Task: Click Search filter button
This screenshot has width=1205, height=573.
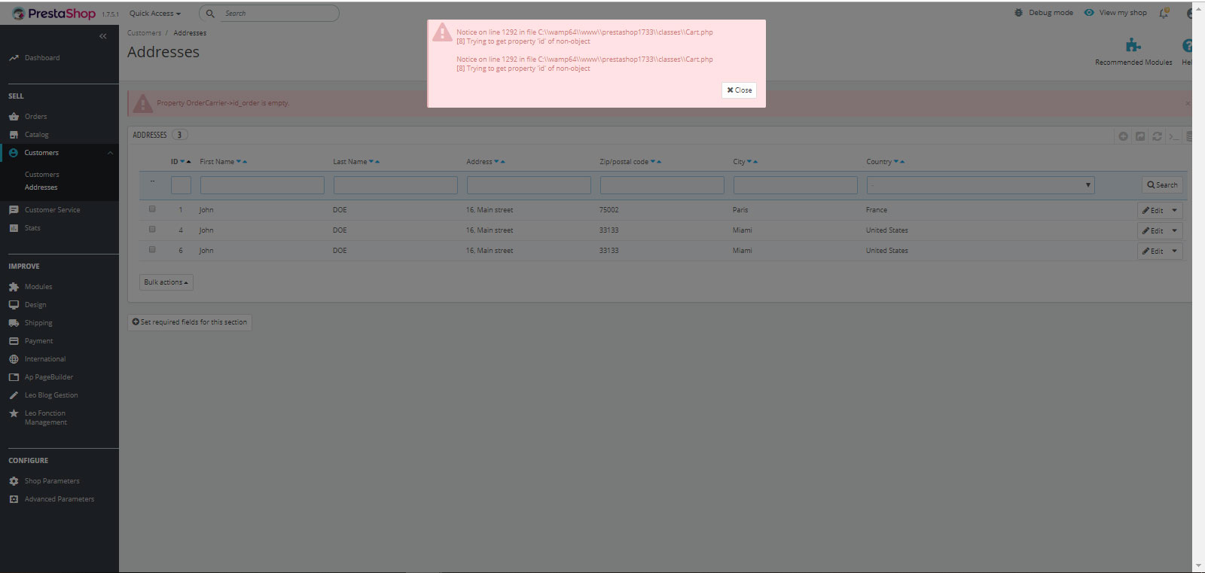Action: [1162, 185]
